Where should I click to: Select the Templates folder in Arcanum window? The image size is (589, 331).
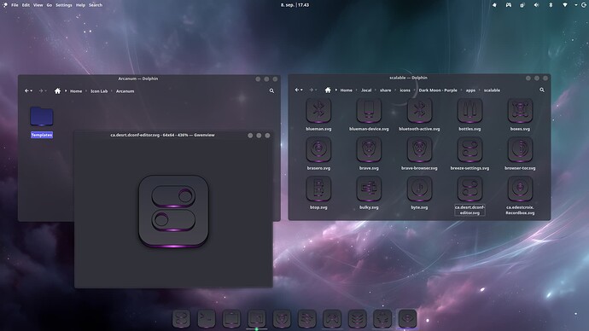42,117
